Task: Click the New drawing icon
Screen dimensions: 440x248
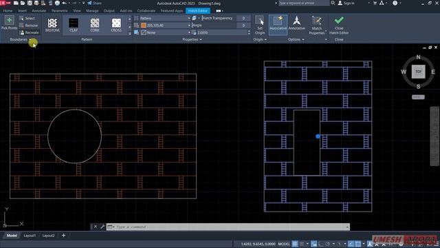Action: (16, 3)
